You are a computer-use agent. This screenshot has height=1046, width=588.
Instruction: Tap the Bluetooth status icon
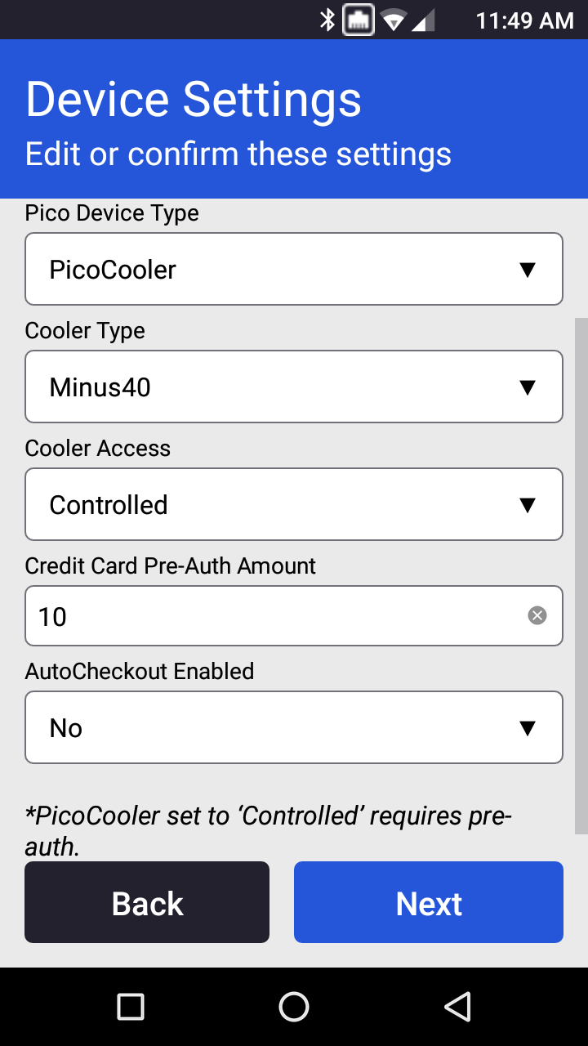(x=327, y=20)
